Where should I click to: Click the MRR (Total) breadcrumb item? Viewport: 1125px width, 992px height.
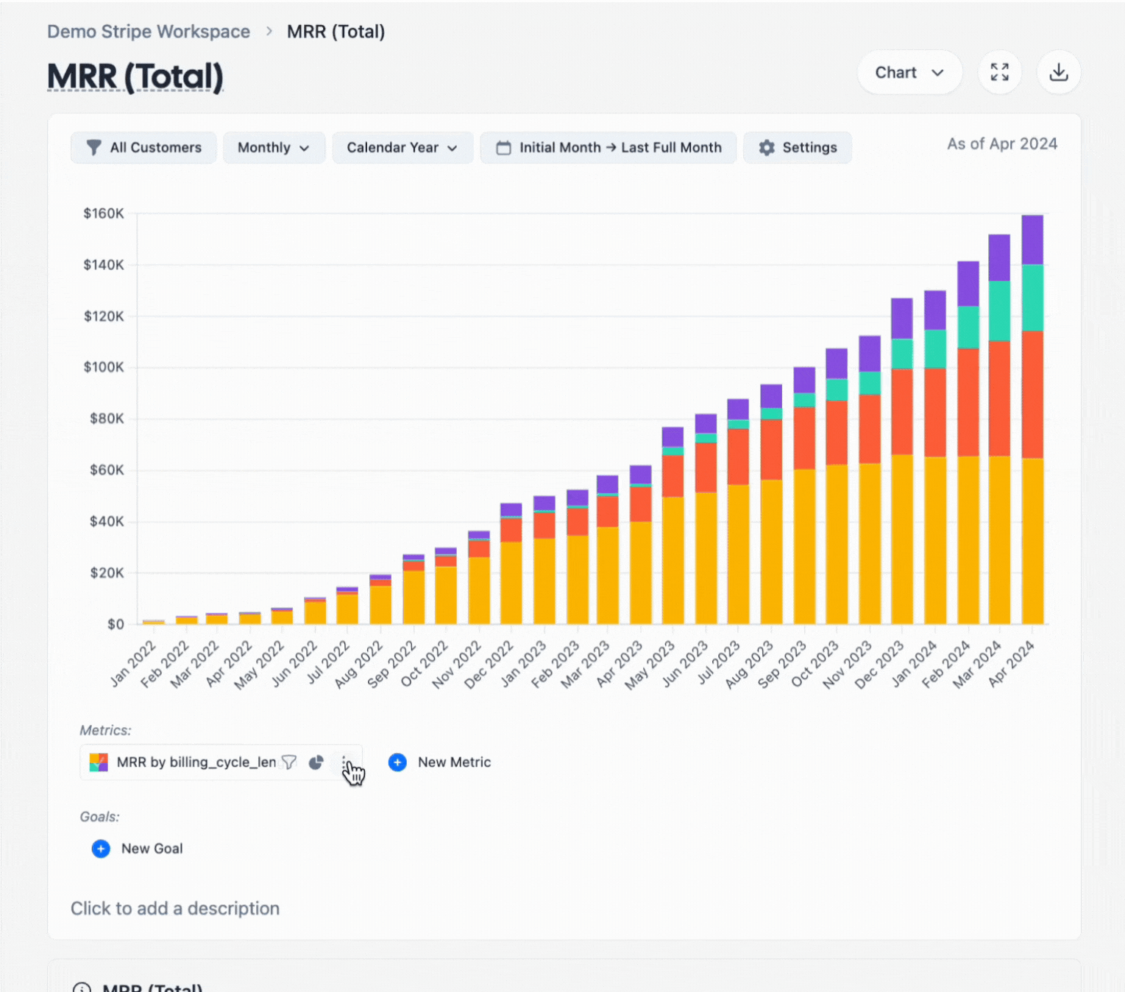point(336,32)
